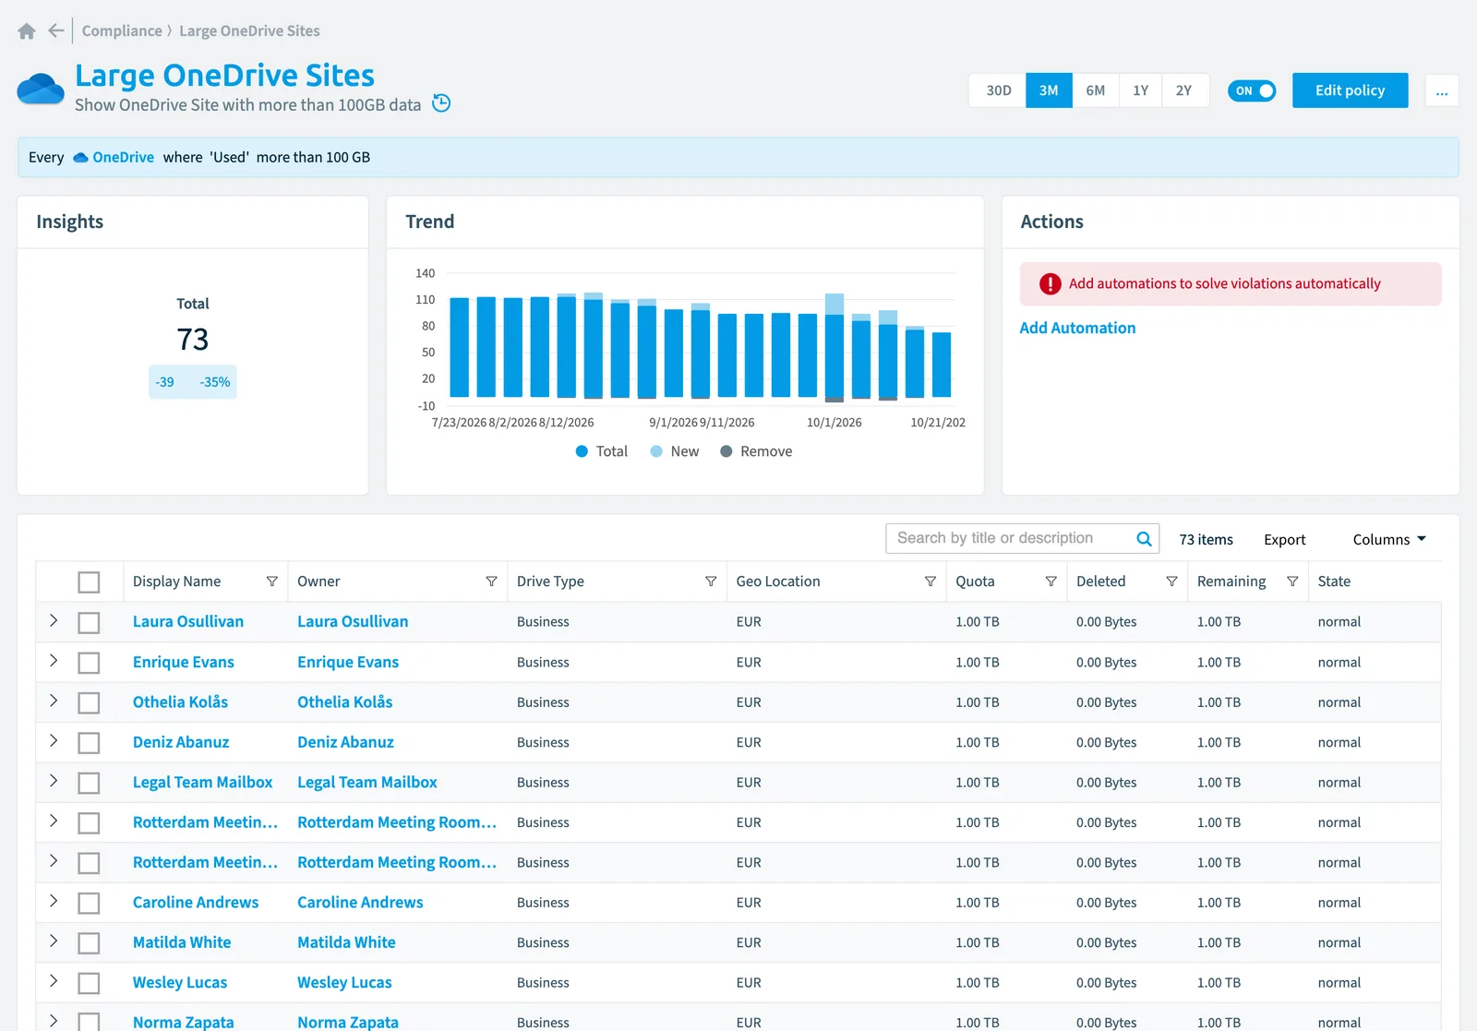Click the OneDrive cloud logo
The height and width of the screenshot is (1031, 1477).
(41, 90)
